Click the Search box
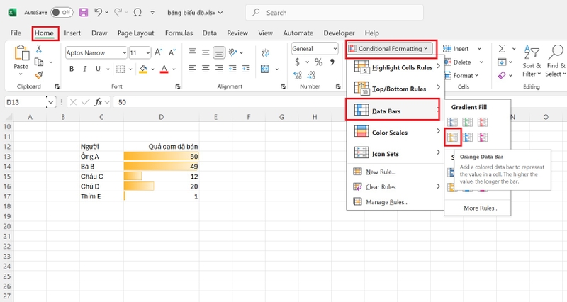This screenshot has height=302, width=567. (334, 13)
